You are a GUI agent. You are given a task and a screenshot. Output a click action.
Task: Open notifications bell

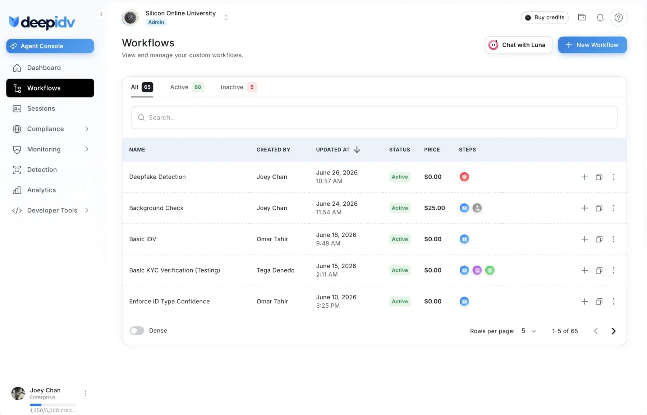coord(600,18)
